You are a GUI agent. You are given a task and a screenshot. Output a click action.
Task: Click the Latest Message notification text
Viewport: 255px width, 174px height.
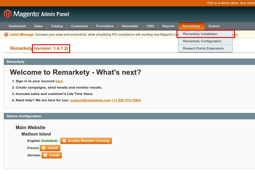(94, 34)
